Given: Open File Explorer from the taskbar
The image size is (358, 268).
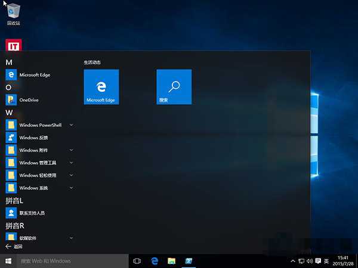Looking at the screenshot, I should pos(171,261).
